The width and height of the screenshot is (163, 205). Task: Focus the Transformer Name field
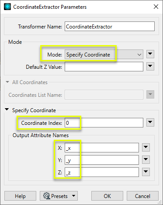(x=110, y=26)
